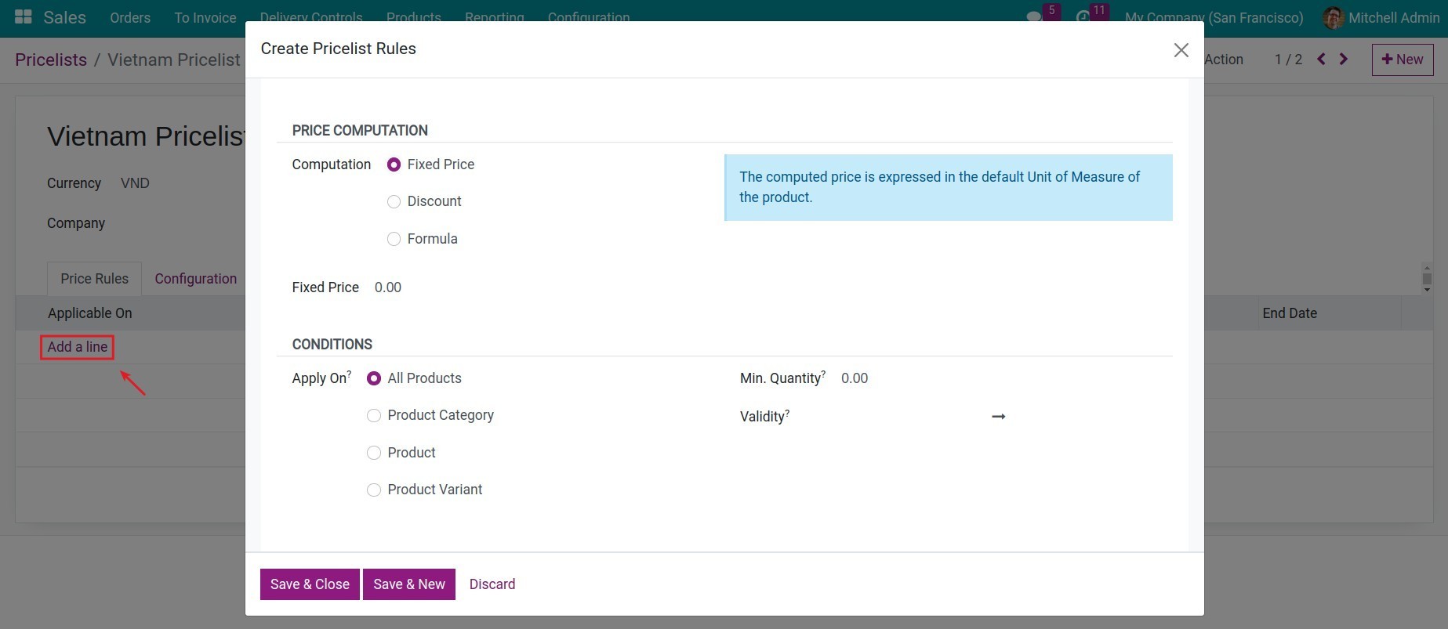Click Mitchell Admin user avatar
The height and width of the screenshot is (629, 1448).
coord(1334,17)
